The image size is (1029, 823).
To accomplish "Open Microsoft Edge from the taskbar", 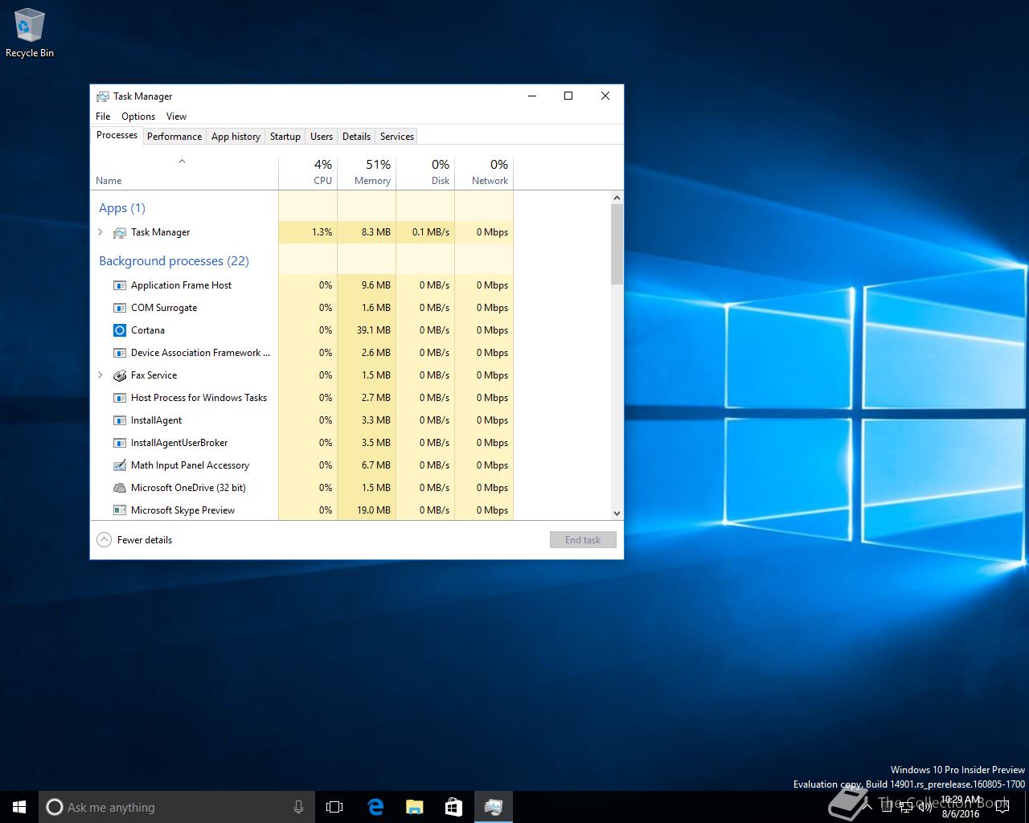I will pos(375,807).
